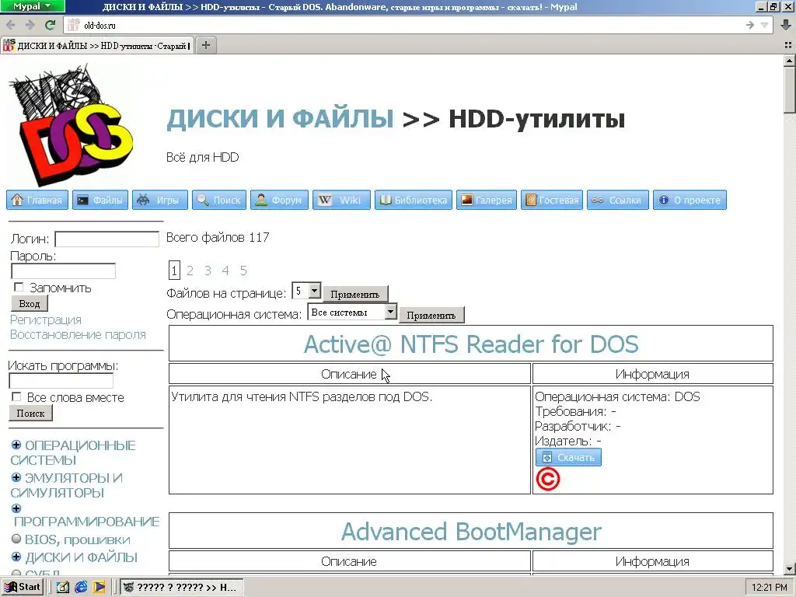Expand the ЭМУЛЯТОРЫ И СИМУЛЯТОРЫ category
The image size is (796, 597).
(x=16, y=478)
